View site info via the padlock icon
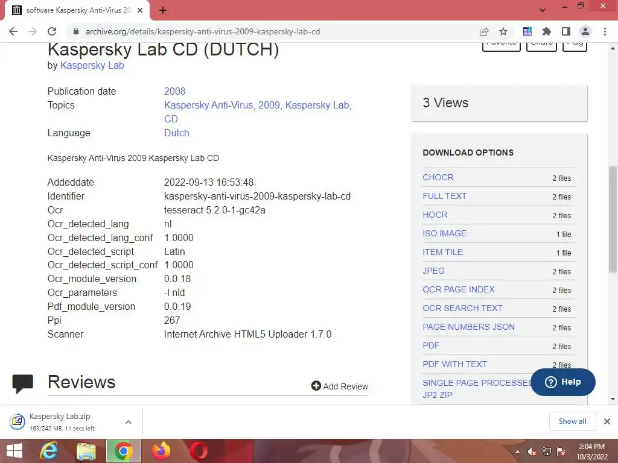This screenshot has height=463, width=618. pyautogui.click(x=76, y=31)
